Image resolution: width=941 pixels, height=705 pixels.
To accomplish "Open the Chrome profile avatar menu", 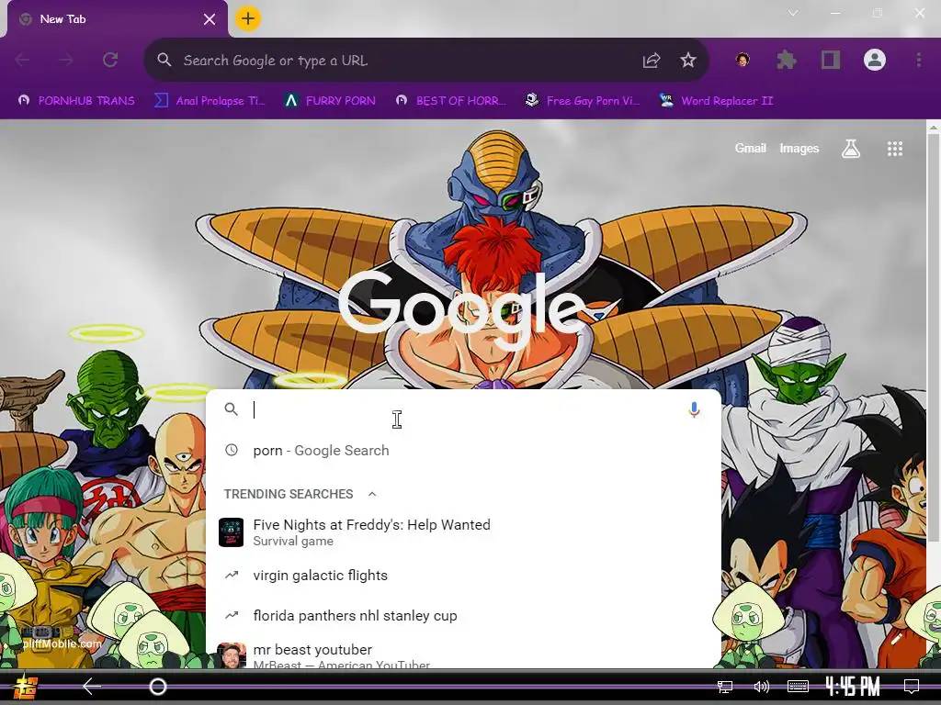I will click(x=875, y=60).
